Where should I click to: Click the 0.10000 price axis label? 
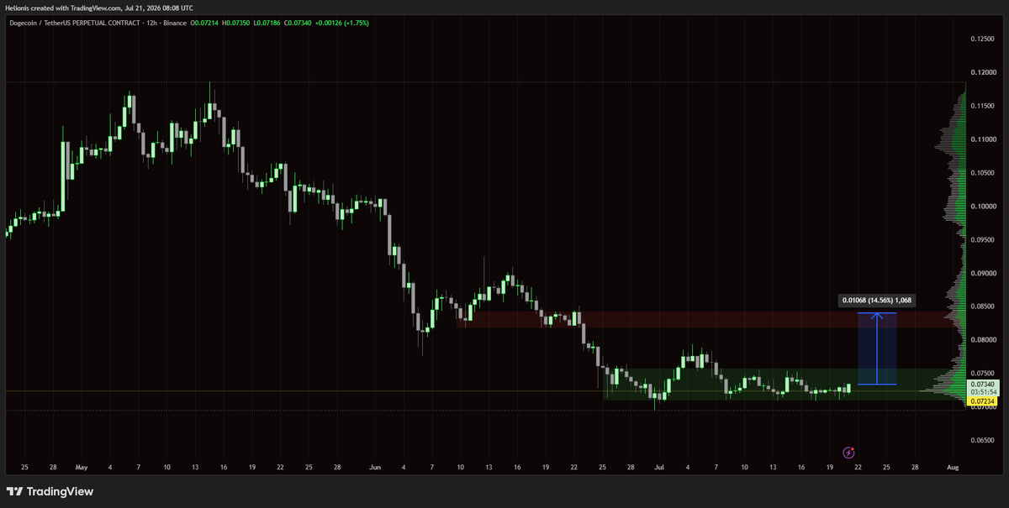[x=983, y=207]
